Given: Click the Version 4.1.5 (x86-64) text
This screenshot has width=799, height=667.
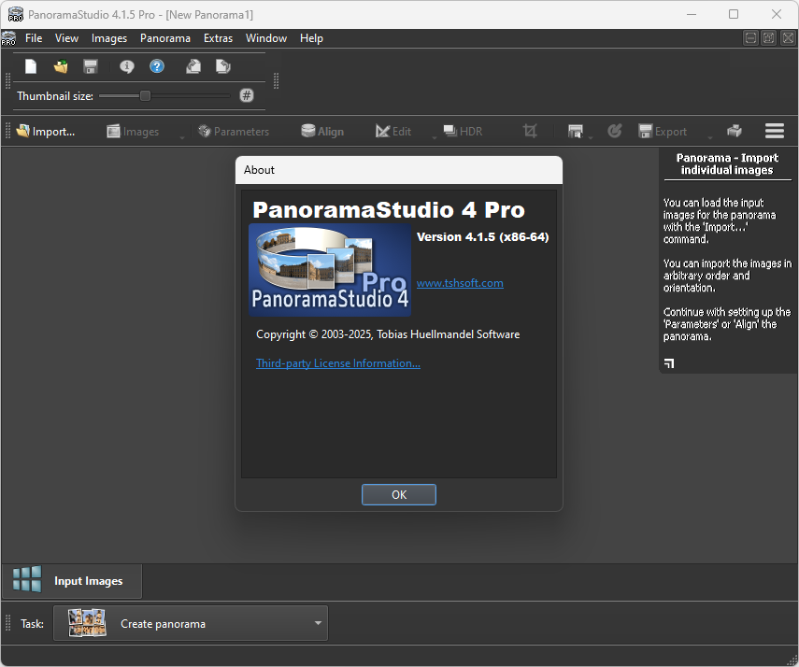Looking at the screenshot, I should click(x=482, y=237).
